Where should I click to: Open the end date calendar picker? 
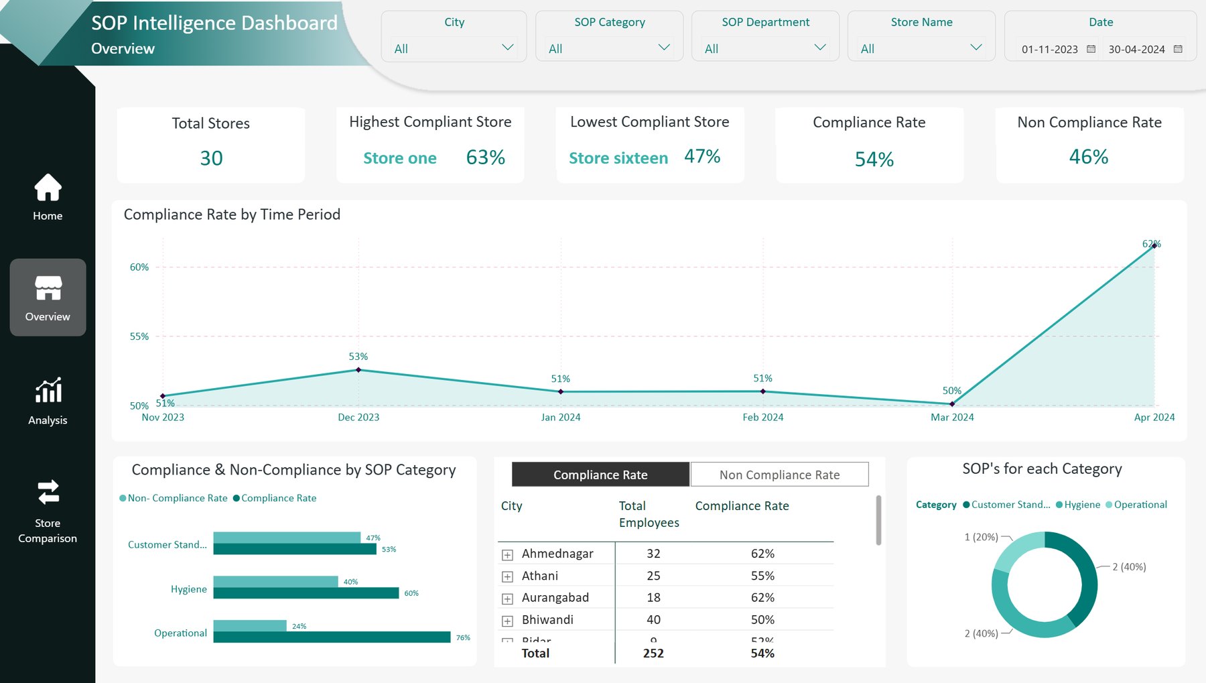pyautogui.click(x=1178, y=49)
